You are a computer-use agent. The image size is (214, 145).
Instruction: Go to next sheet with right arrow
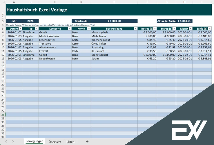coord(13,142)
